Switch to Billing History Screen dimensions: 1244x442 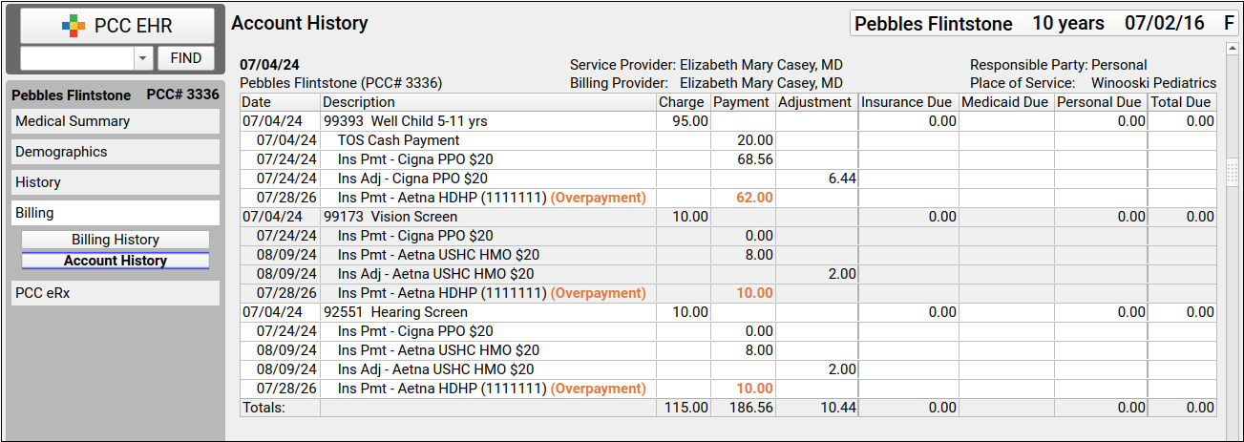[116, 240]
